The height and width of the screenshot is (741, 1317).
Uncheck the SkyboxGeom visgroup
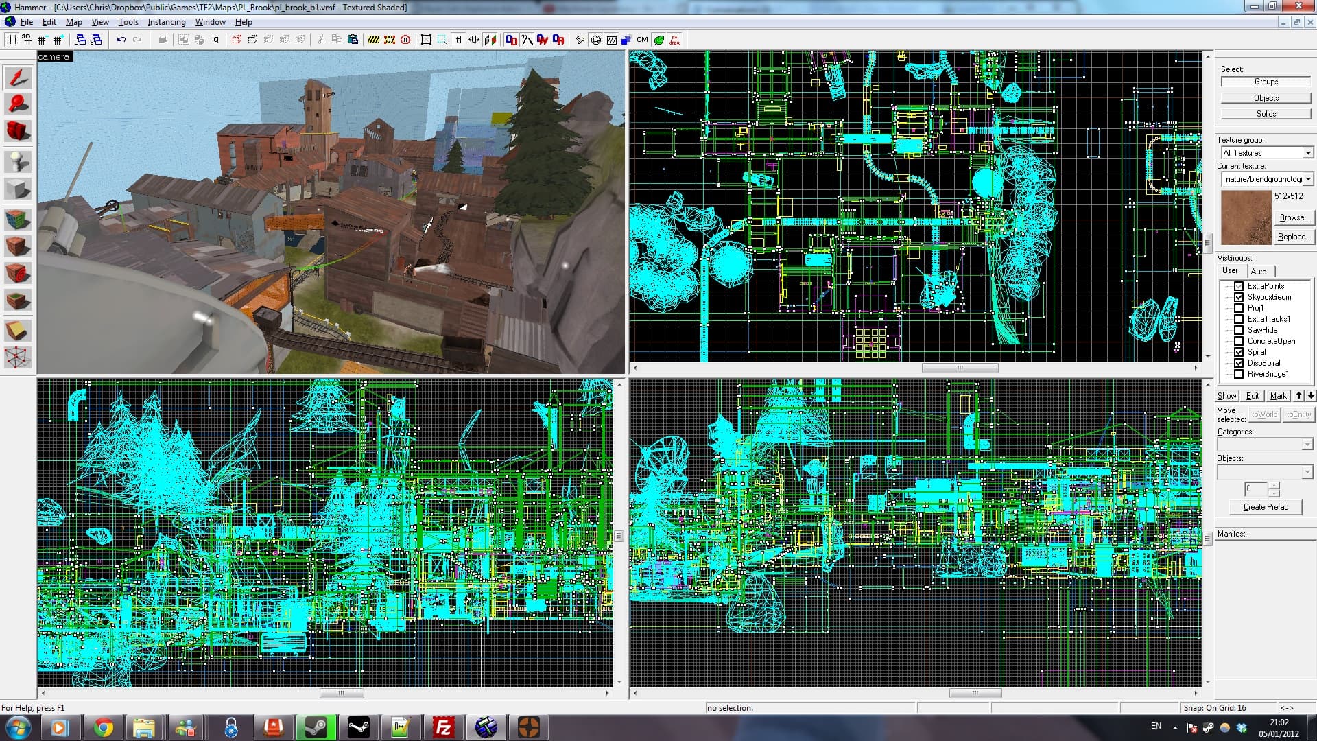pyautogui.click(x=1239, y=297)
